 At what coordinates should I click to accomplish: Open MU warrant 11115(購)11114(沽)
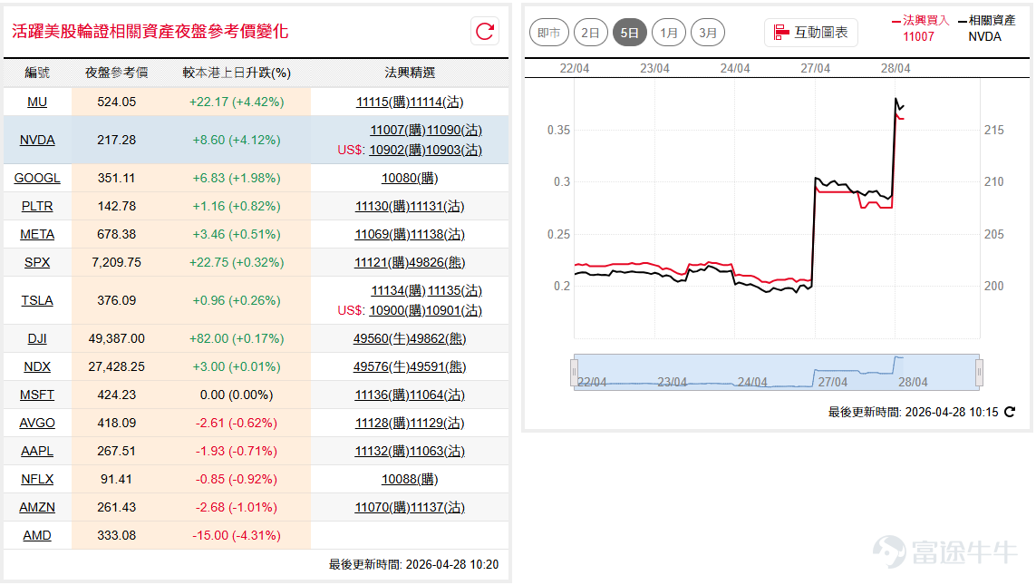[410, 102]
